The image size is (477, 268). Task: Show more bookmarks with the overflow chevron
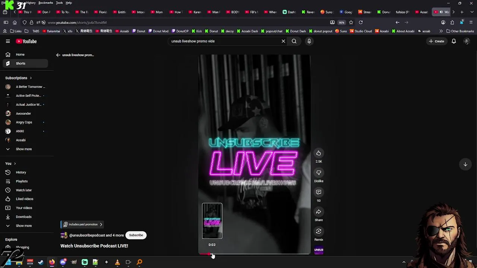(441, 31)
